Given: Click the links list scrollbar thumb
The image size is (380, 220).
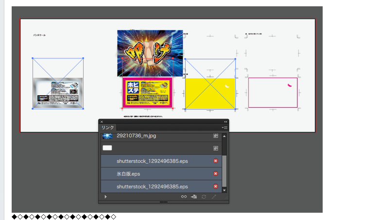Looking at the screenshot, I should pyautogui.click(x=225, y=171).
